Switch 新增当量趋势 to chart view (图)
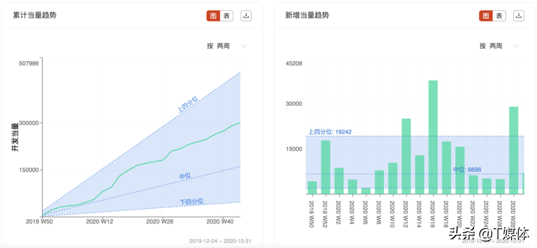The height and width of the screenshot is (248, 537). [485, 16]
